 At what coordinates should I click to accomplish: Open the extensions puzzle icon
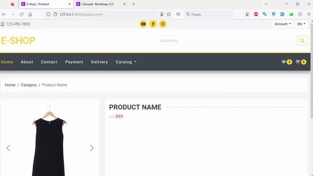point(300,14)
